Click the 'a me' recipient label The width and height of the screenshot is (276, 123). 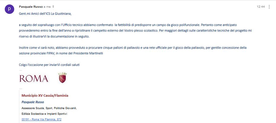47,7
